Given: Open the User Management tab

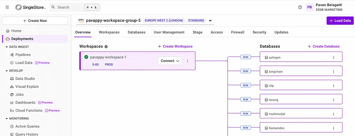Looking at the screenshot, I should [x=169, y=32].
